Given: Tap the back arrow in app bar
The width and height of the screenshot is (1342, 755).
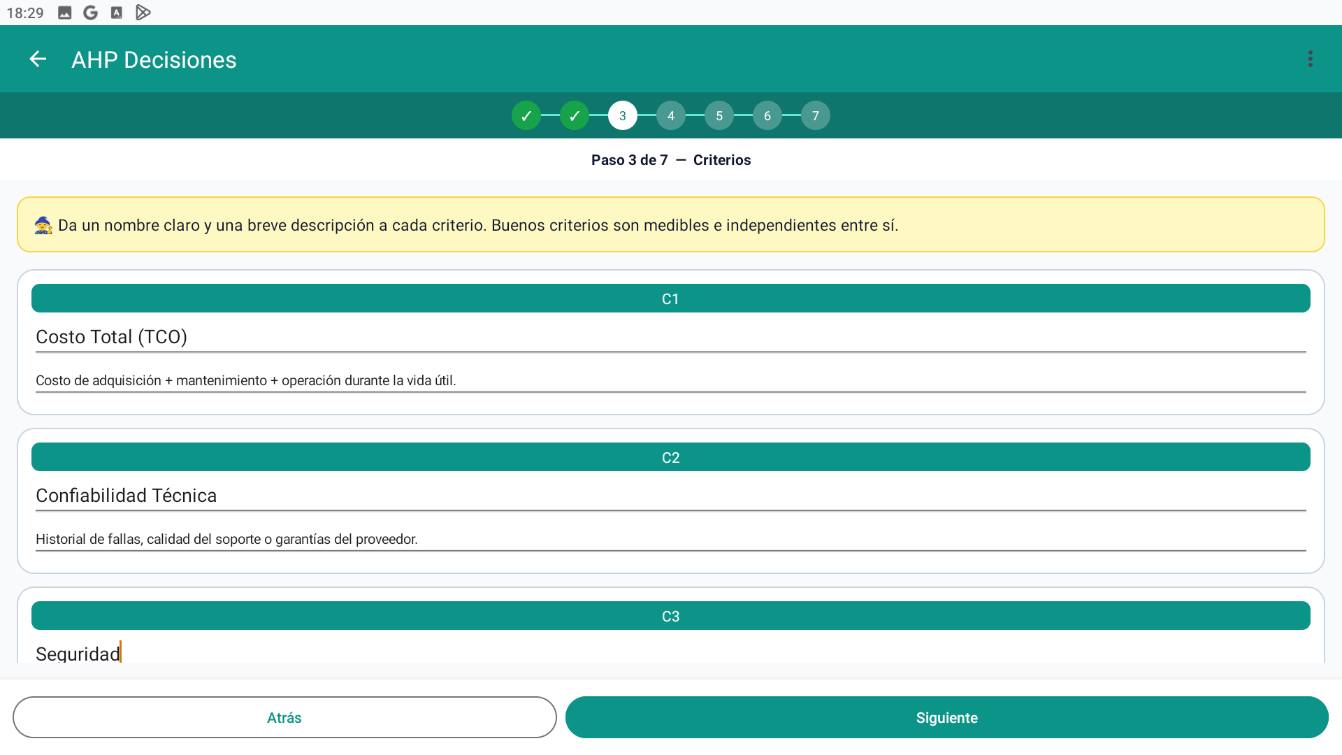Looking at the screenshot, I should tap(38, 59).
